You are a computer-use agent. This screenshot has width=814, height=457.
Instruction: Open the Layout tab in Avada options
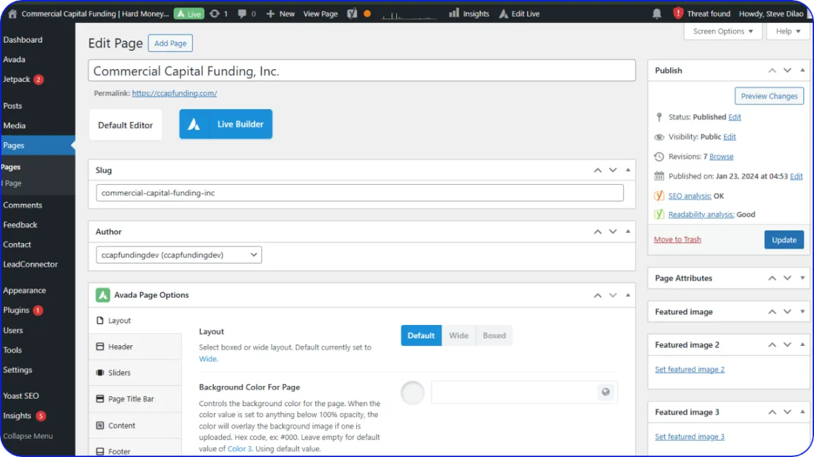[x=135, y=321]
